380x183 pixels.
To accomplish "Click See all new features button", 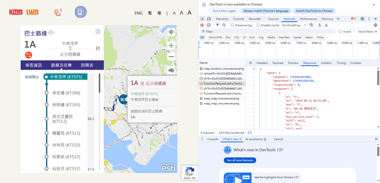I will pos(240,160).
